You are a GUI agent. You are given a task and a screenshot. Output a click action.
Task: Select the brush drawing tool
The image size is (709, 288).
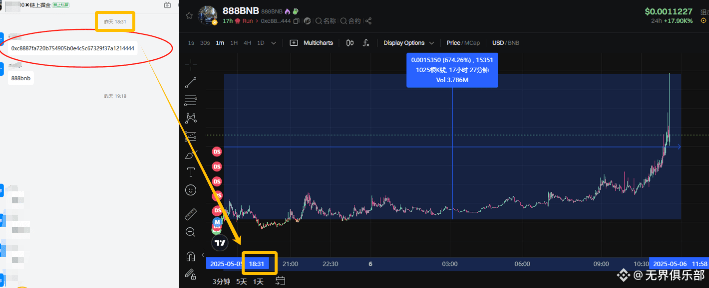(191, 154)
